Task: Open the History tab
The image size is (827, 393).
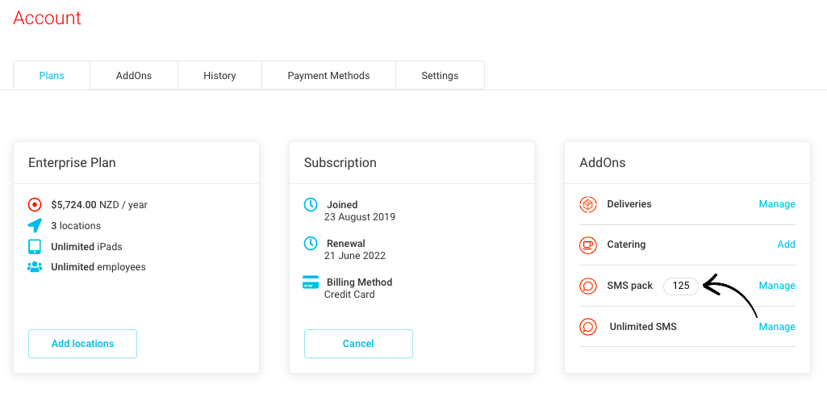Action: coord(219,75)
